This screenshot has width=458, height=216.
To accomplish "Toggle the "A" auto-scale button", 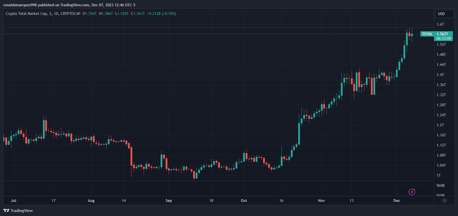I will [x=444, y=200].
